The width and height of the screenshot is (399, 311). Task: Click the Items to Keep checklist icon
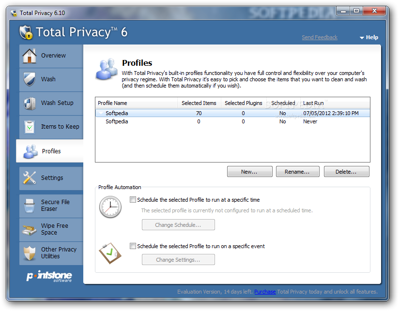[x=30, y=127]
